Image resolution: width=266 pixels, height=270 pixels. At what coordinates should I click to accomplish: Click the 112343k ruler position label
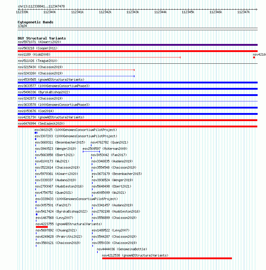133,12
